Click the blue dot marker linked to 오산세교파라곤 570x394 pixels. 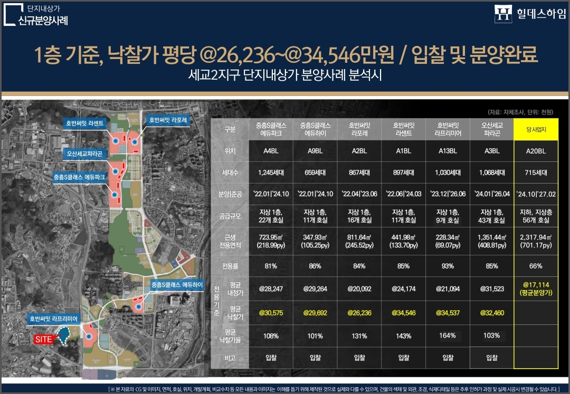pos(116,171)
